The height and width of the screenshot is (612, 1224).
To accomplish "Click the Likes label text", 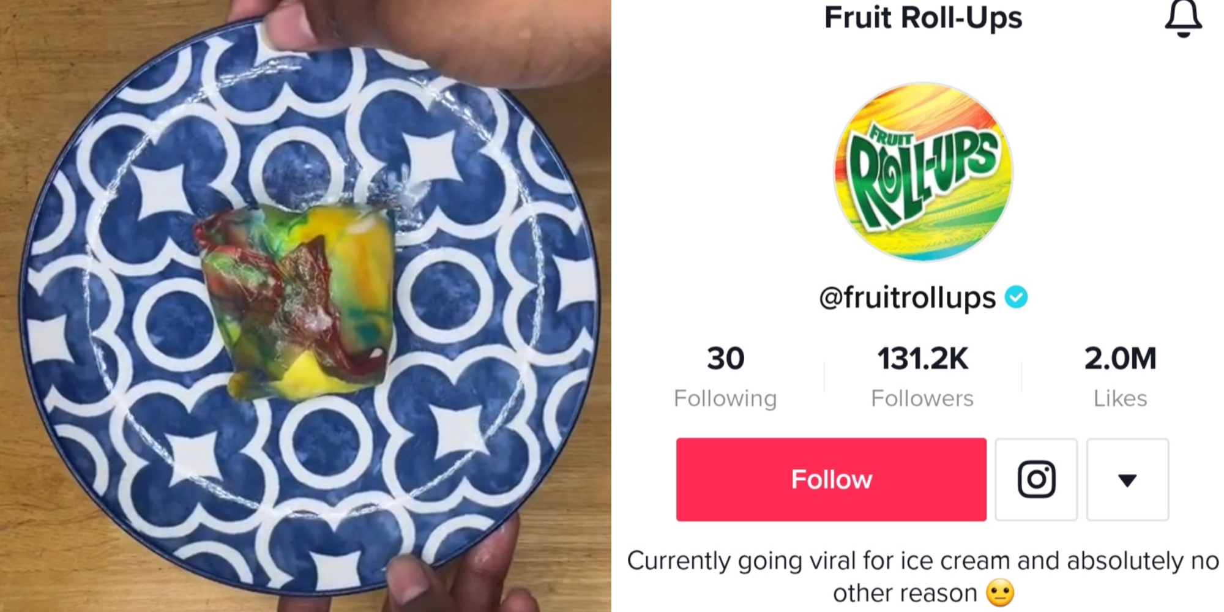I will pyautogui.click(x=1120, y=398).
